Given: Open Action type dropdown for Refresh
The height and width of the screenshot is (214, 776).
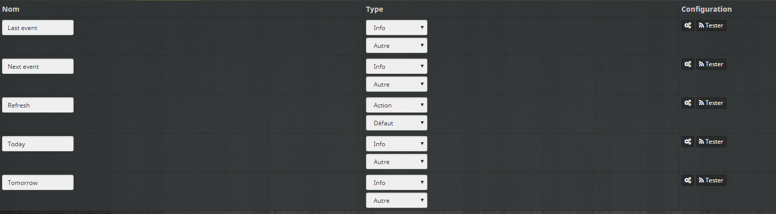Looking at the screenshot, I should coord(396,105).
